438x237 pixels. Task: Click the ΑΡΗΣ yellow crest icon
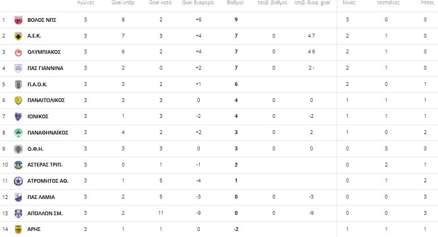coord(18,229)
